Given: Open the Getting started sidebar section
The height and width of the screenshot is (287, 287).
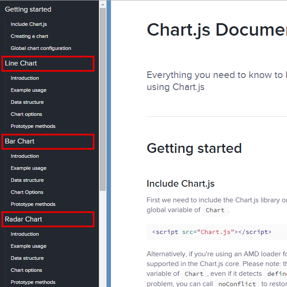Looking at the screenshot, I should coord(28,9).
